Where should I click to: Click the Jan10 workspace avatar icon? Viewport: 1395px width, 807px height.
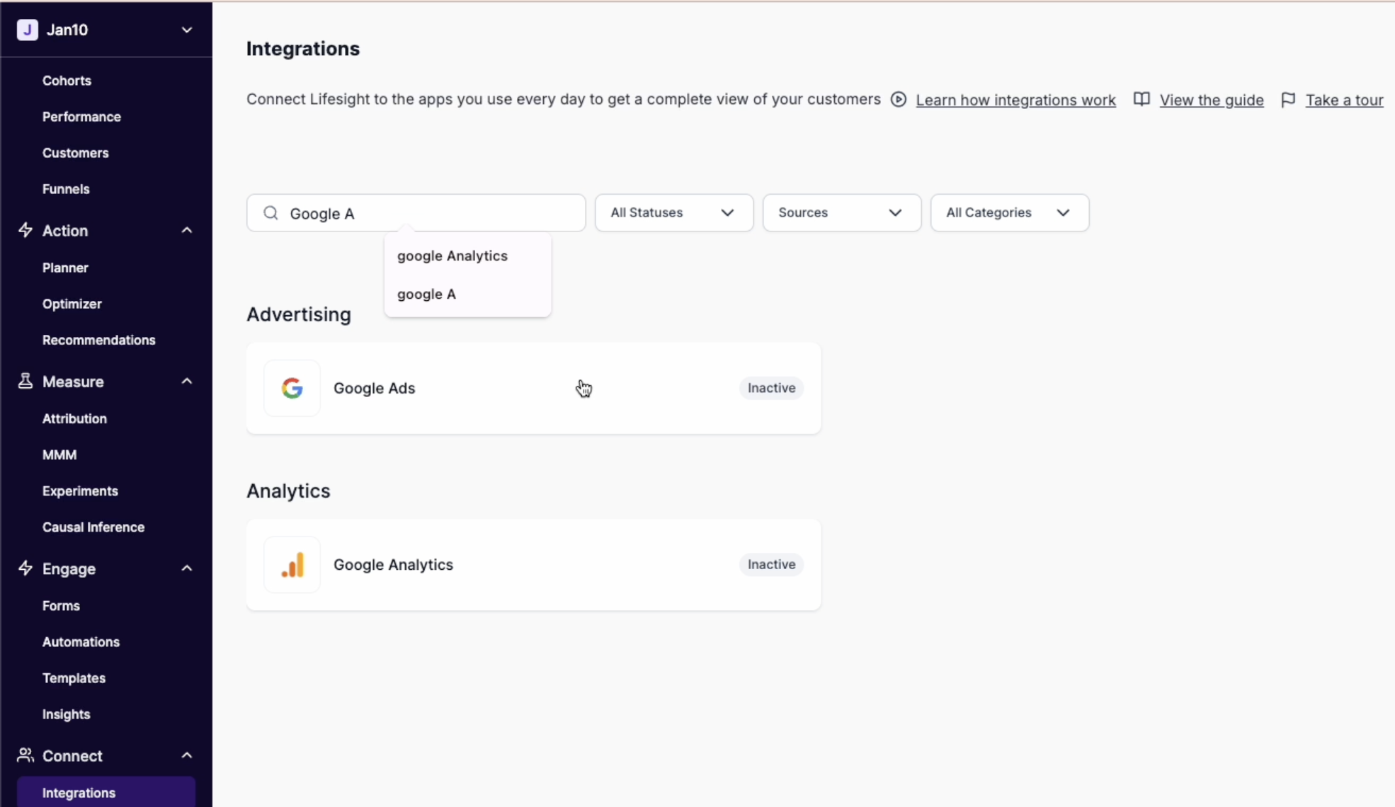pyautogui.click(x=27, y=30)
